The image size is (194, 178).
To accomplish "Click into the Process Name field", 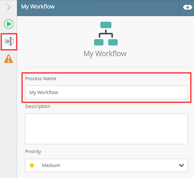I will tap(106, 92).
